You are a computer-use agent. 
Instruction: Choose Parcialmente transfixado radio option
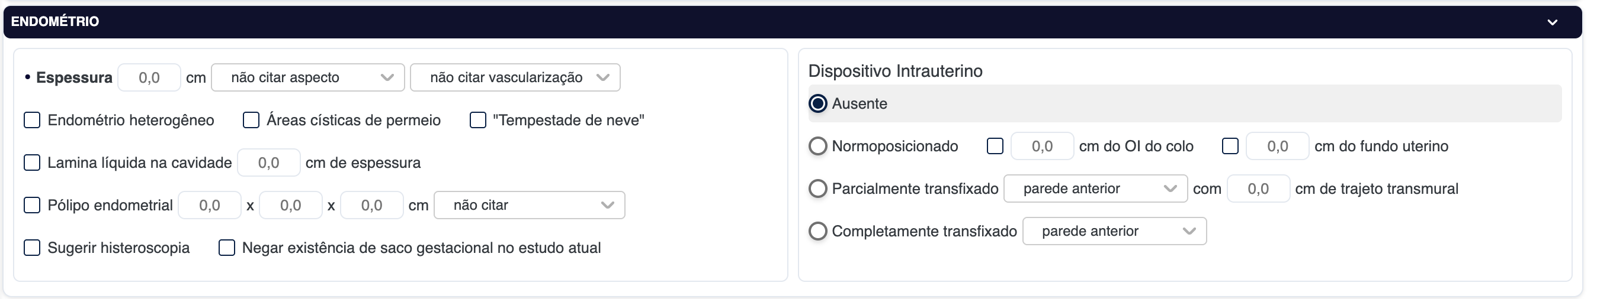818,189
